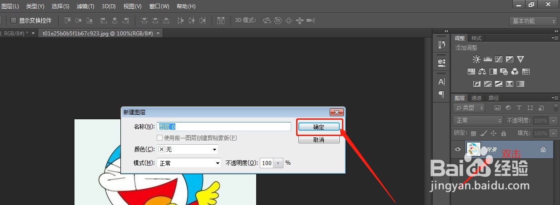Click the Distribute top edges icon
Image resolution: width=560 pixels, height=205 pixels.
[144, 20]
